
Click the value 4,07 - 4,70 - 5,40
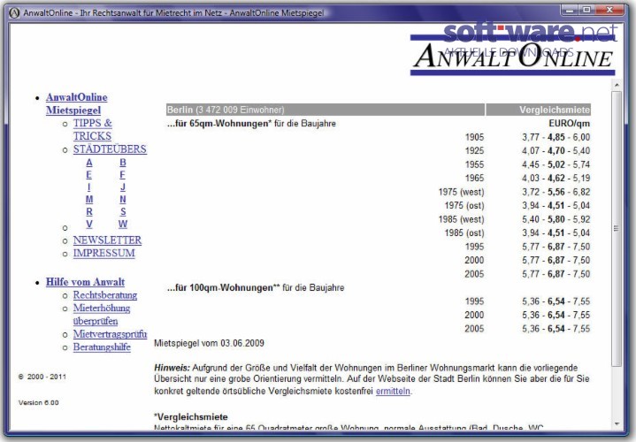click(x=556, y=151)
